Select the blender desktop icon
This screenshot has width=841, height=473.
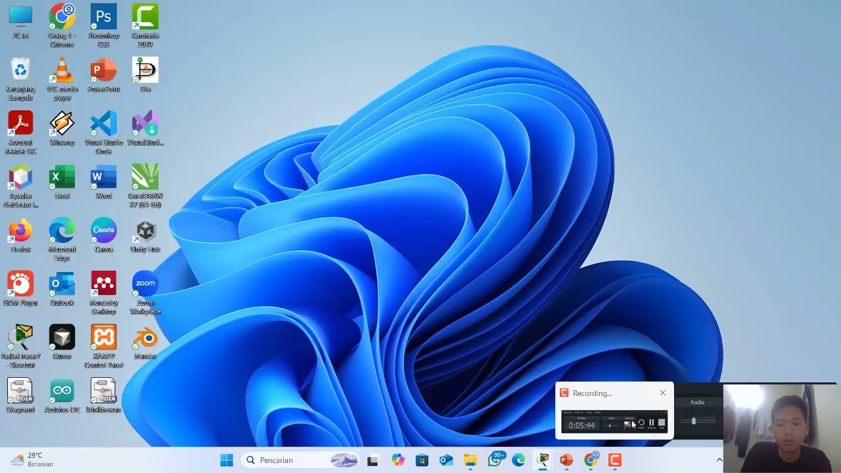point(145,342)
